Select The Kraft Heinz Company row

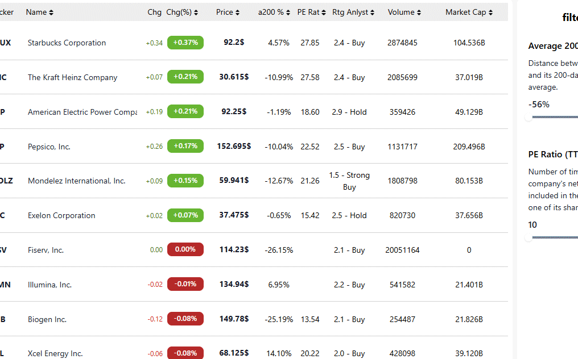pyautogui.click(x=72, y=78)
